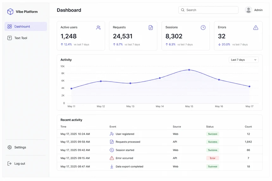Click the 09:15 AM timestamp
This screenshot has width=272, height=181.
pyautogui.click(x=83, y=158)
